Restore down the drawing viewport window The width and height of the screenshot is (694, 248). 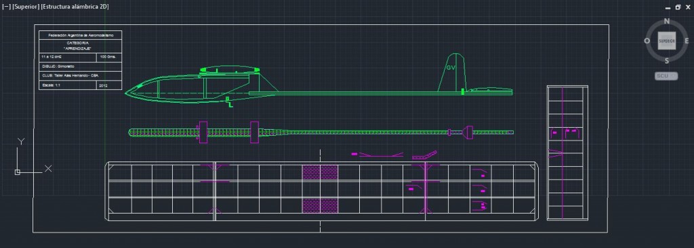[x=678, y=7]
